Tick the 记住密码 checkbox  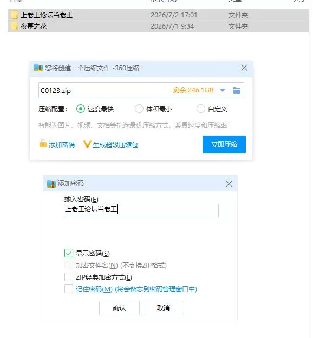tap(69, 289)
